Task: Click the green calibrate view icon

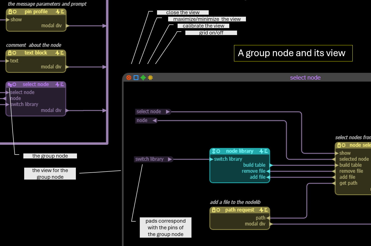Action: 143,78
